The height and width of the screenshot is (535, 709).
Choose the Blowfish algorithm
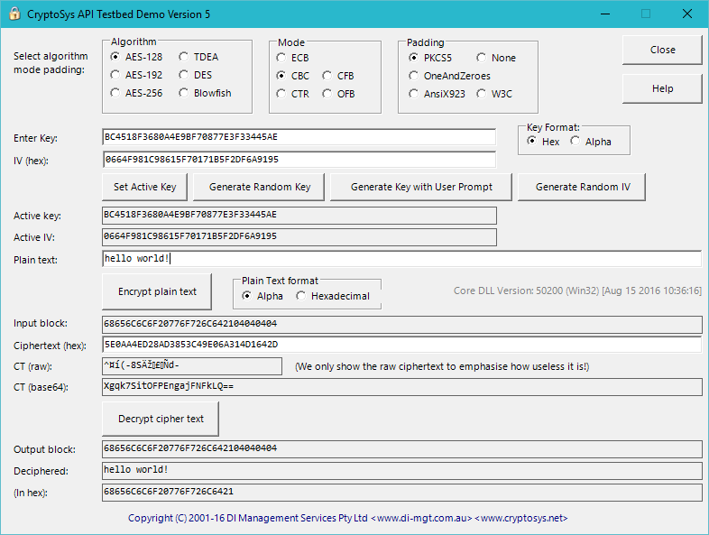pyautogui.click(x=186, y=93)
